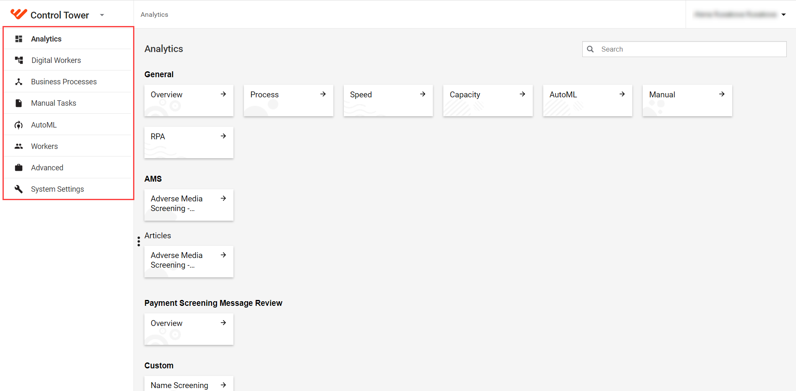The width and height of the screenshot is (796, 391).
Task: Click the AMS section heading
Action: click(x=153, y=179)
